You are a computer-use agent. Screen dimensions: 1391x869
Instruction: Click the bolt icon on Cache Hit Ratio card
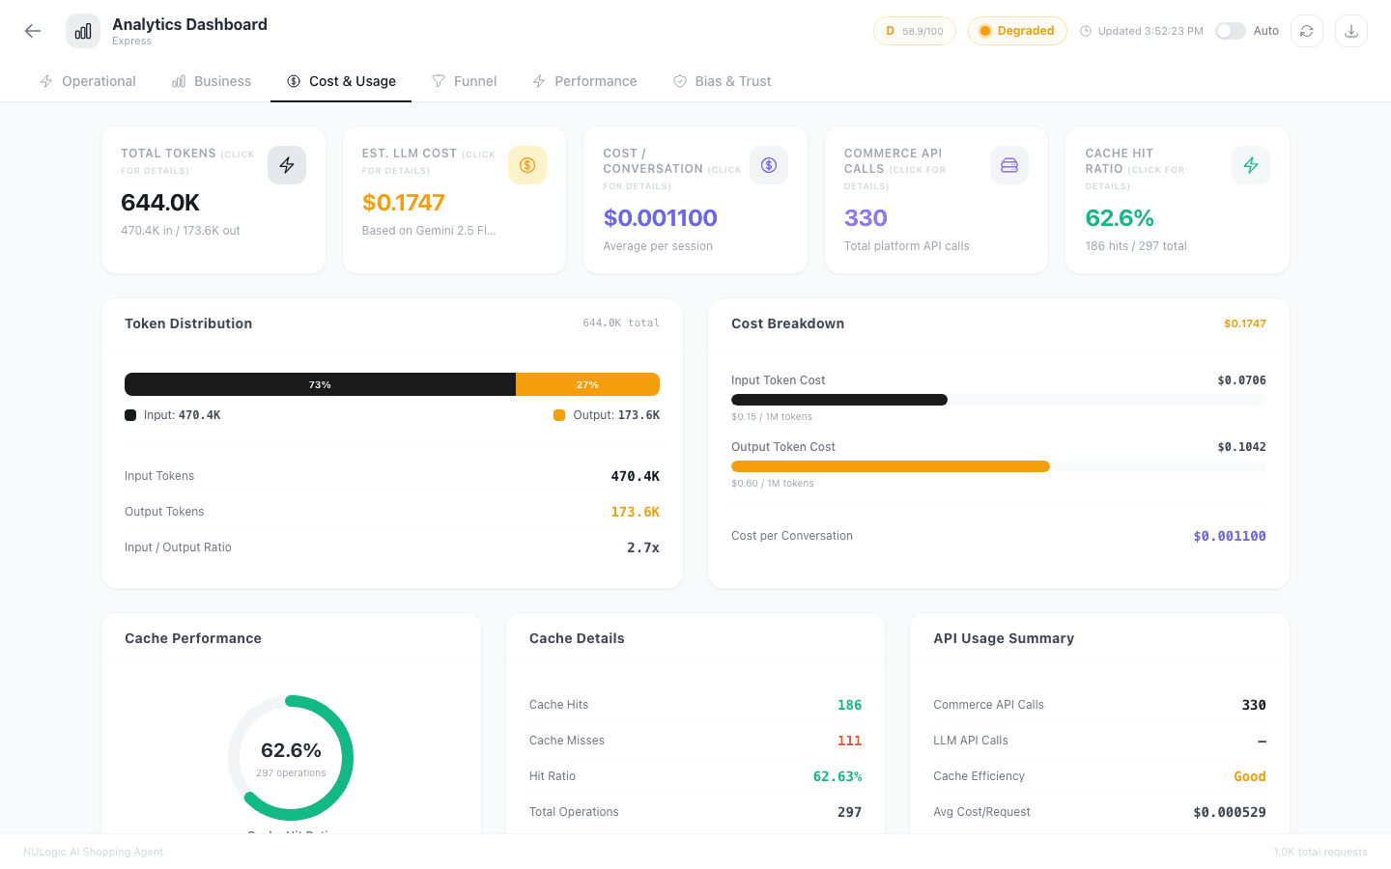[1251, 165]
